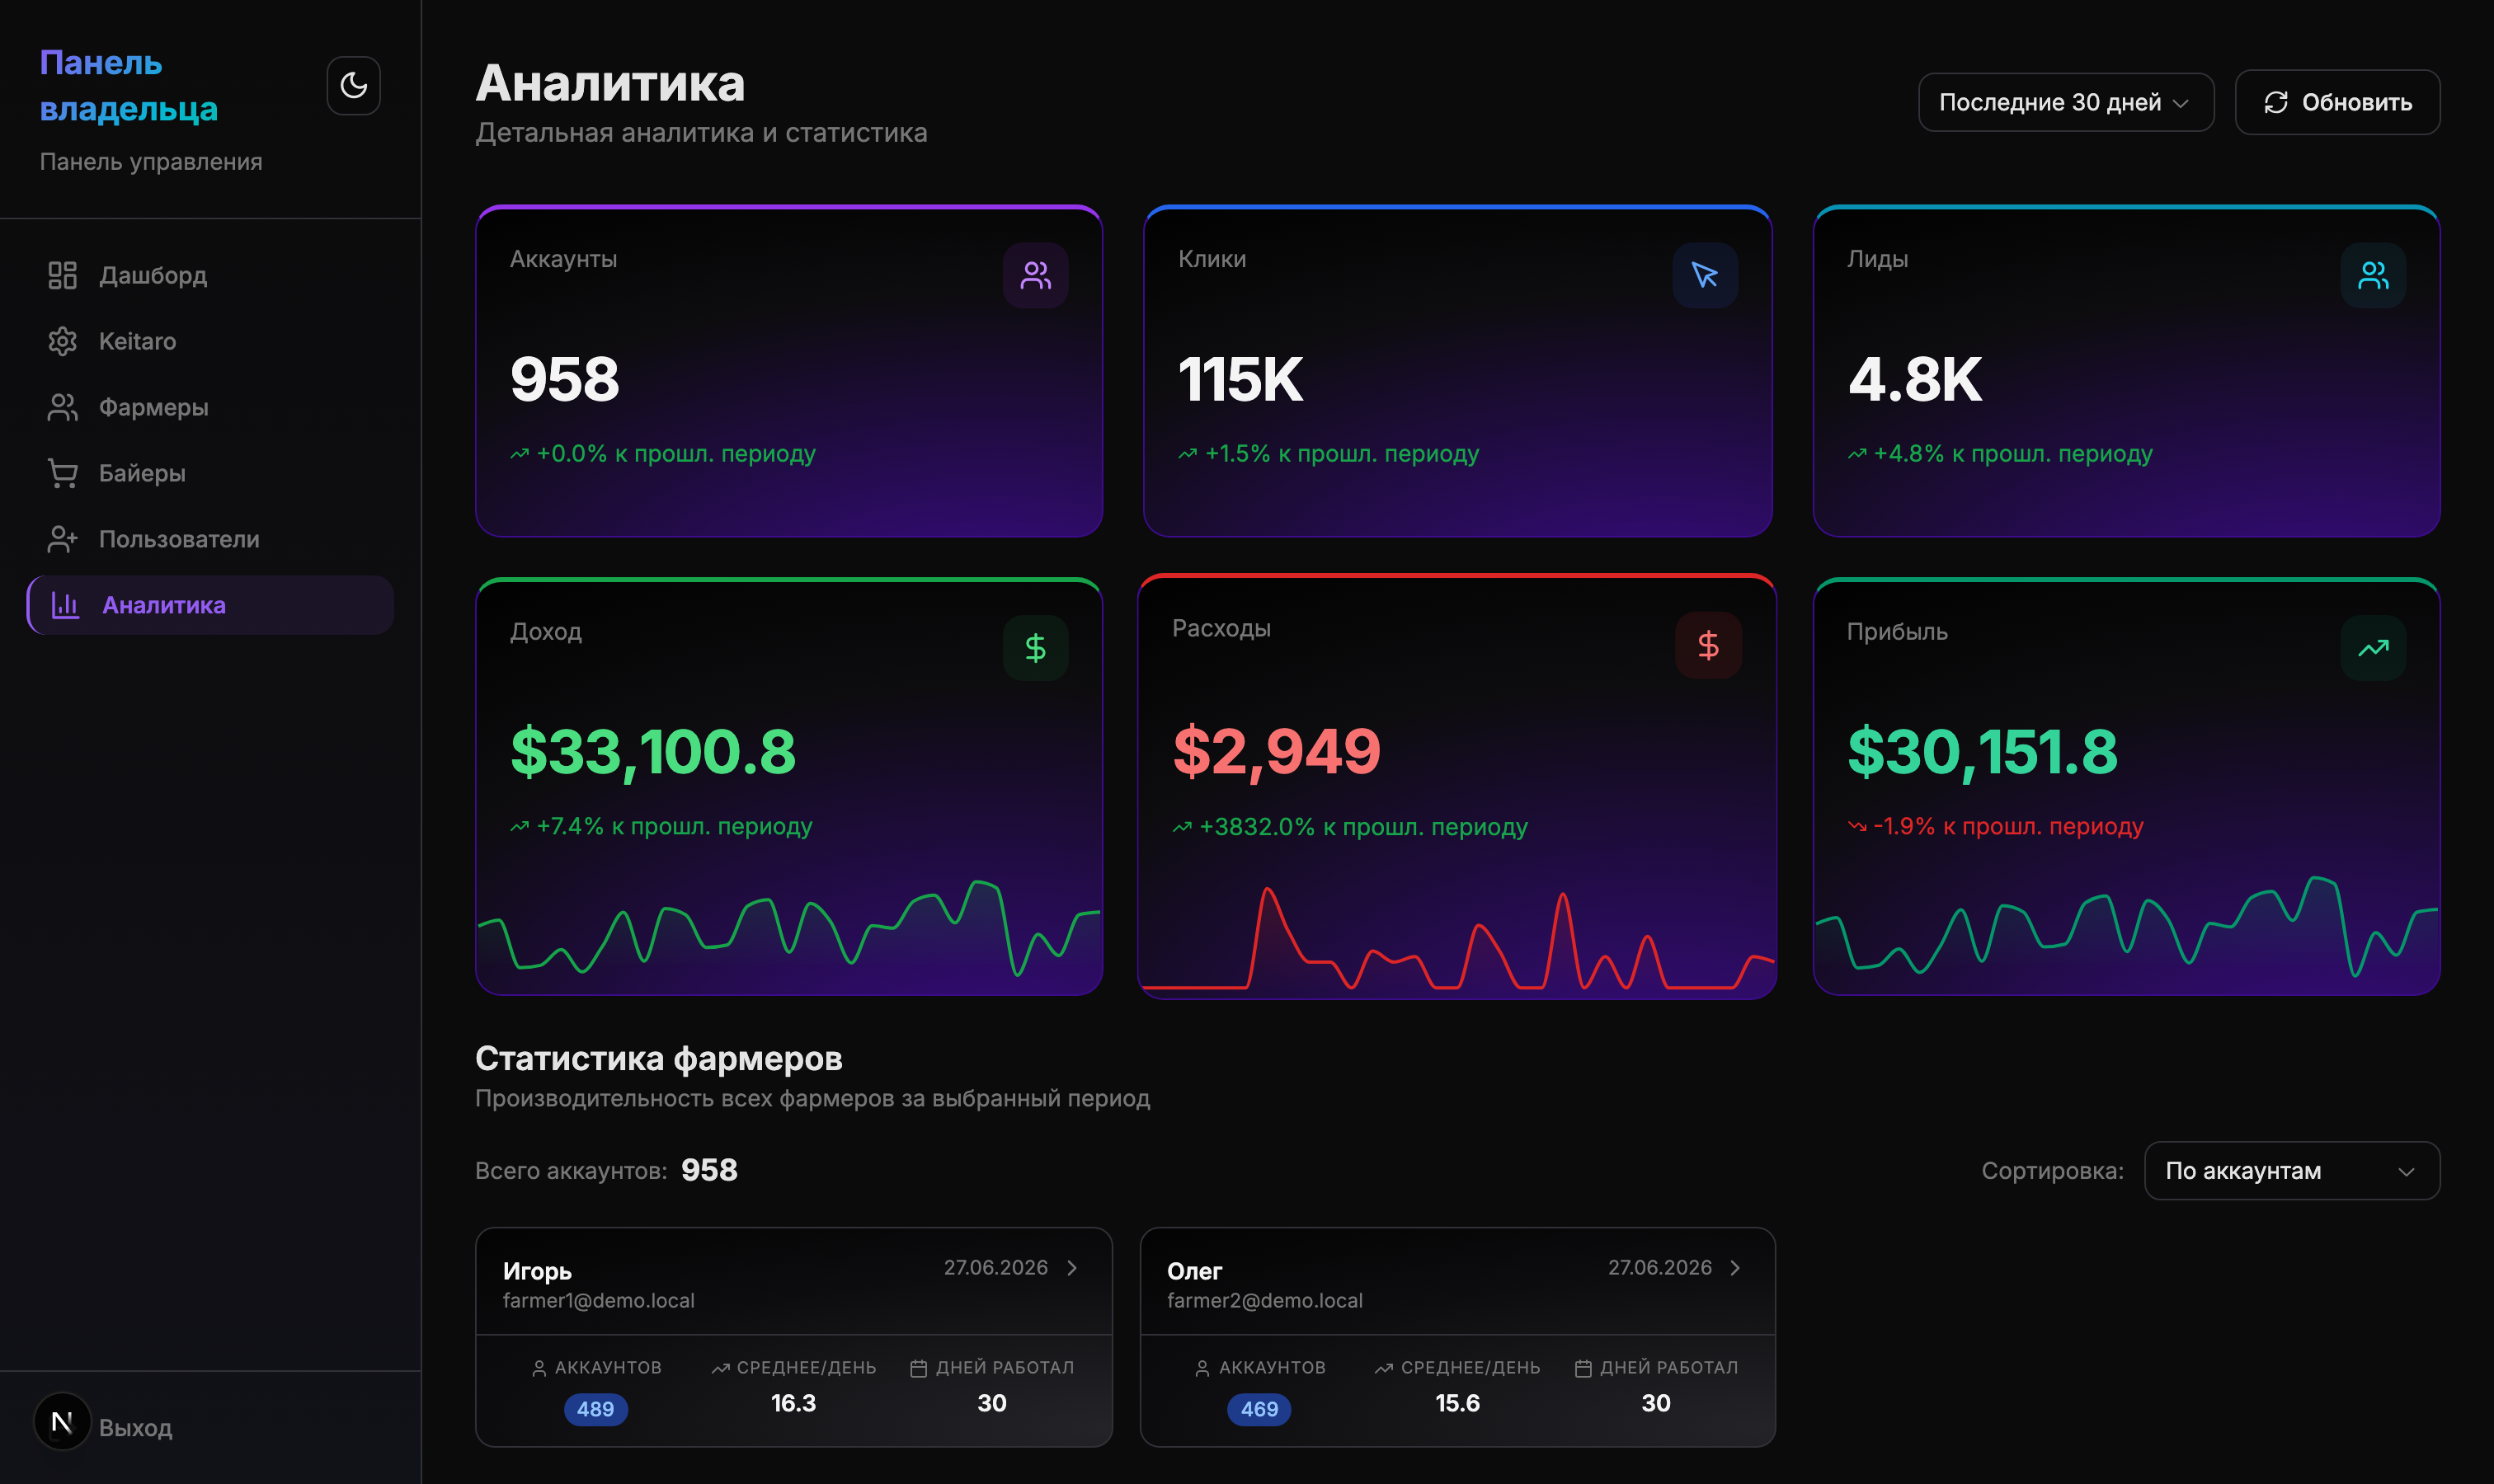Click the Keitaro gear icon
The image size is (2494, 1484).
[x=62, y=341]
